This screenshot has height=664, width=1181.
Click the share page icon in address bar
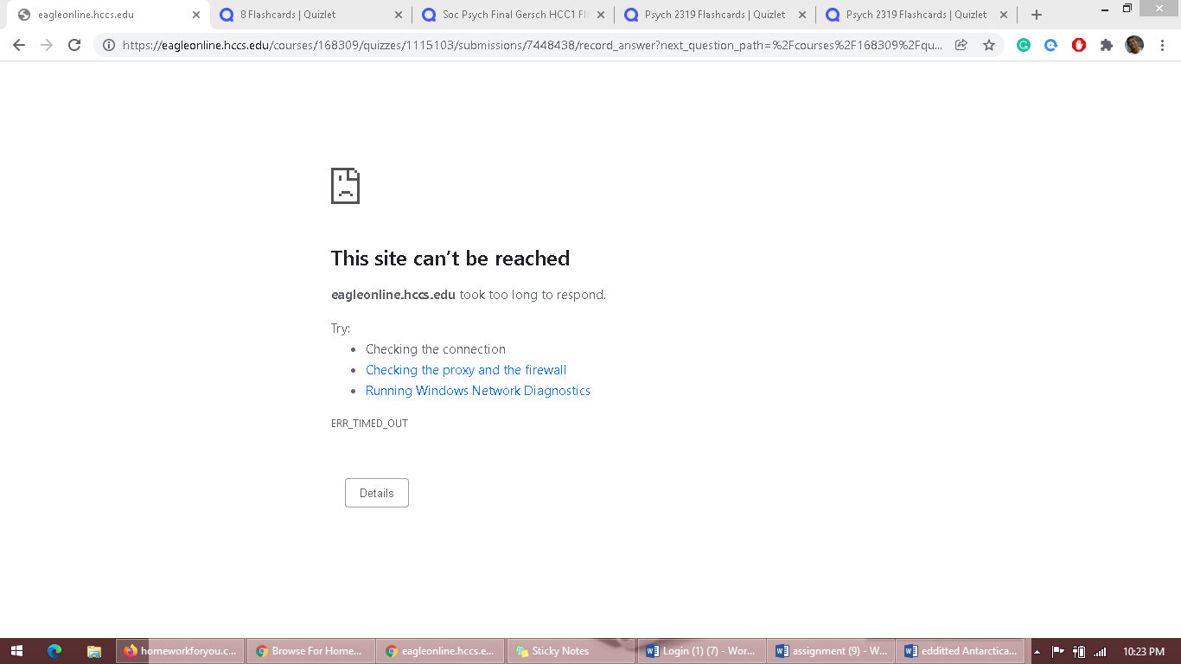[961, 45]
